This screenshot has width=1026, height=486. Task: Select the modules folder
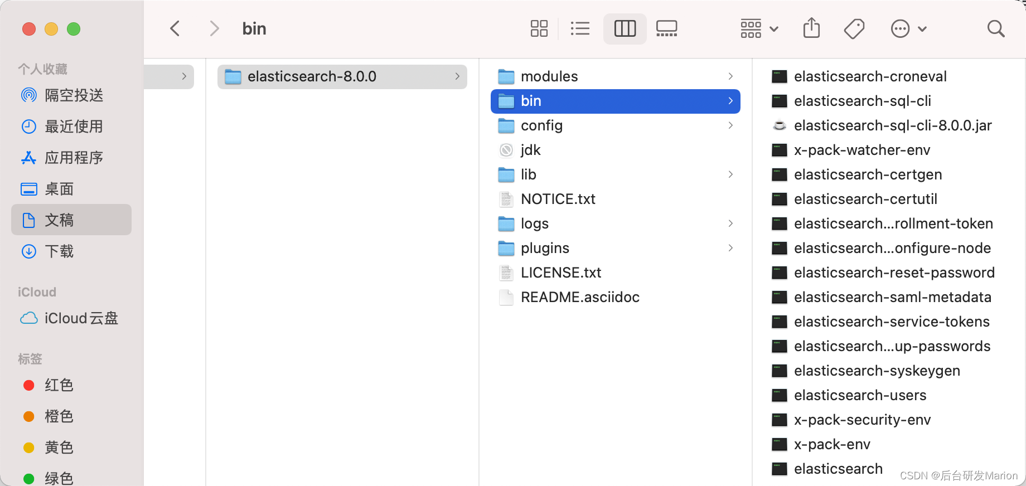click(x=616, y=76)
